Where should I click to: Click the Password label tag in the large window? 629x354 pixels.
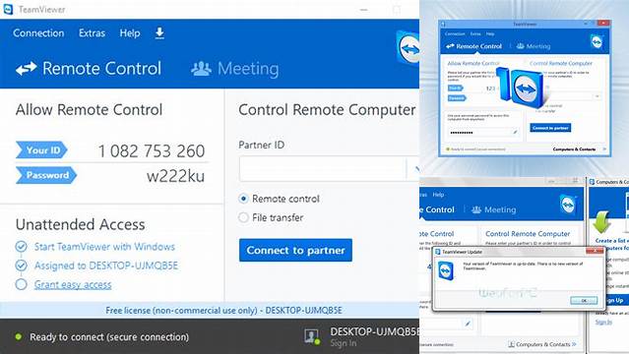pyautogui.click(x=46, y=175)
